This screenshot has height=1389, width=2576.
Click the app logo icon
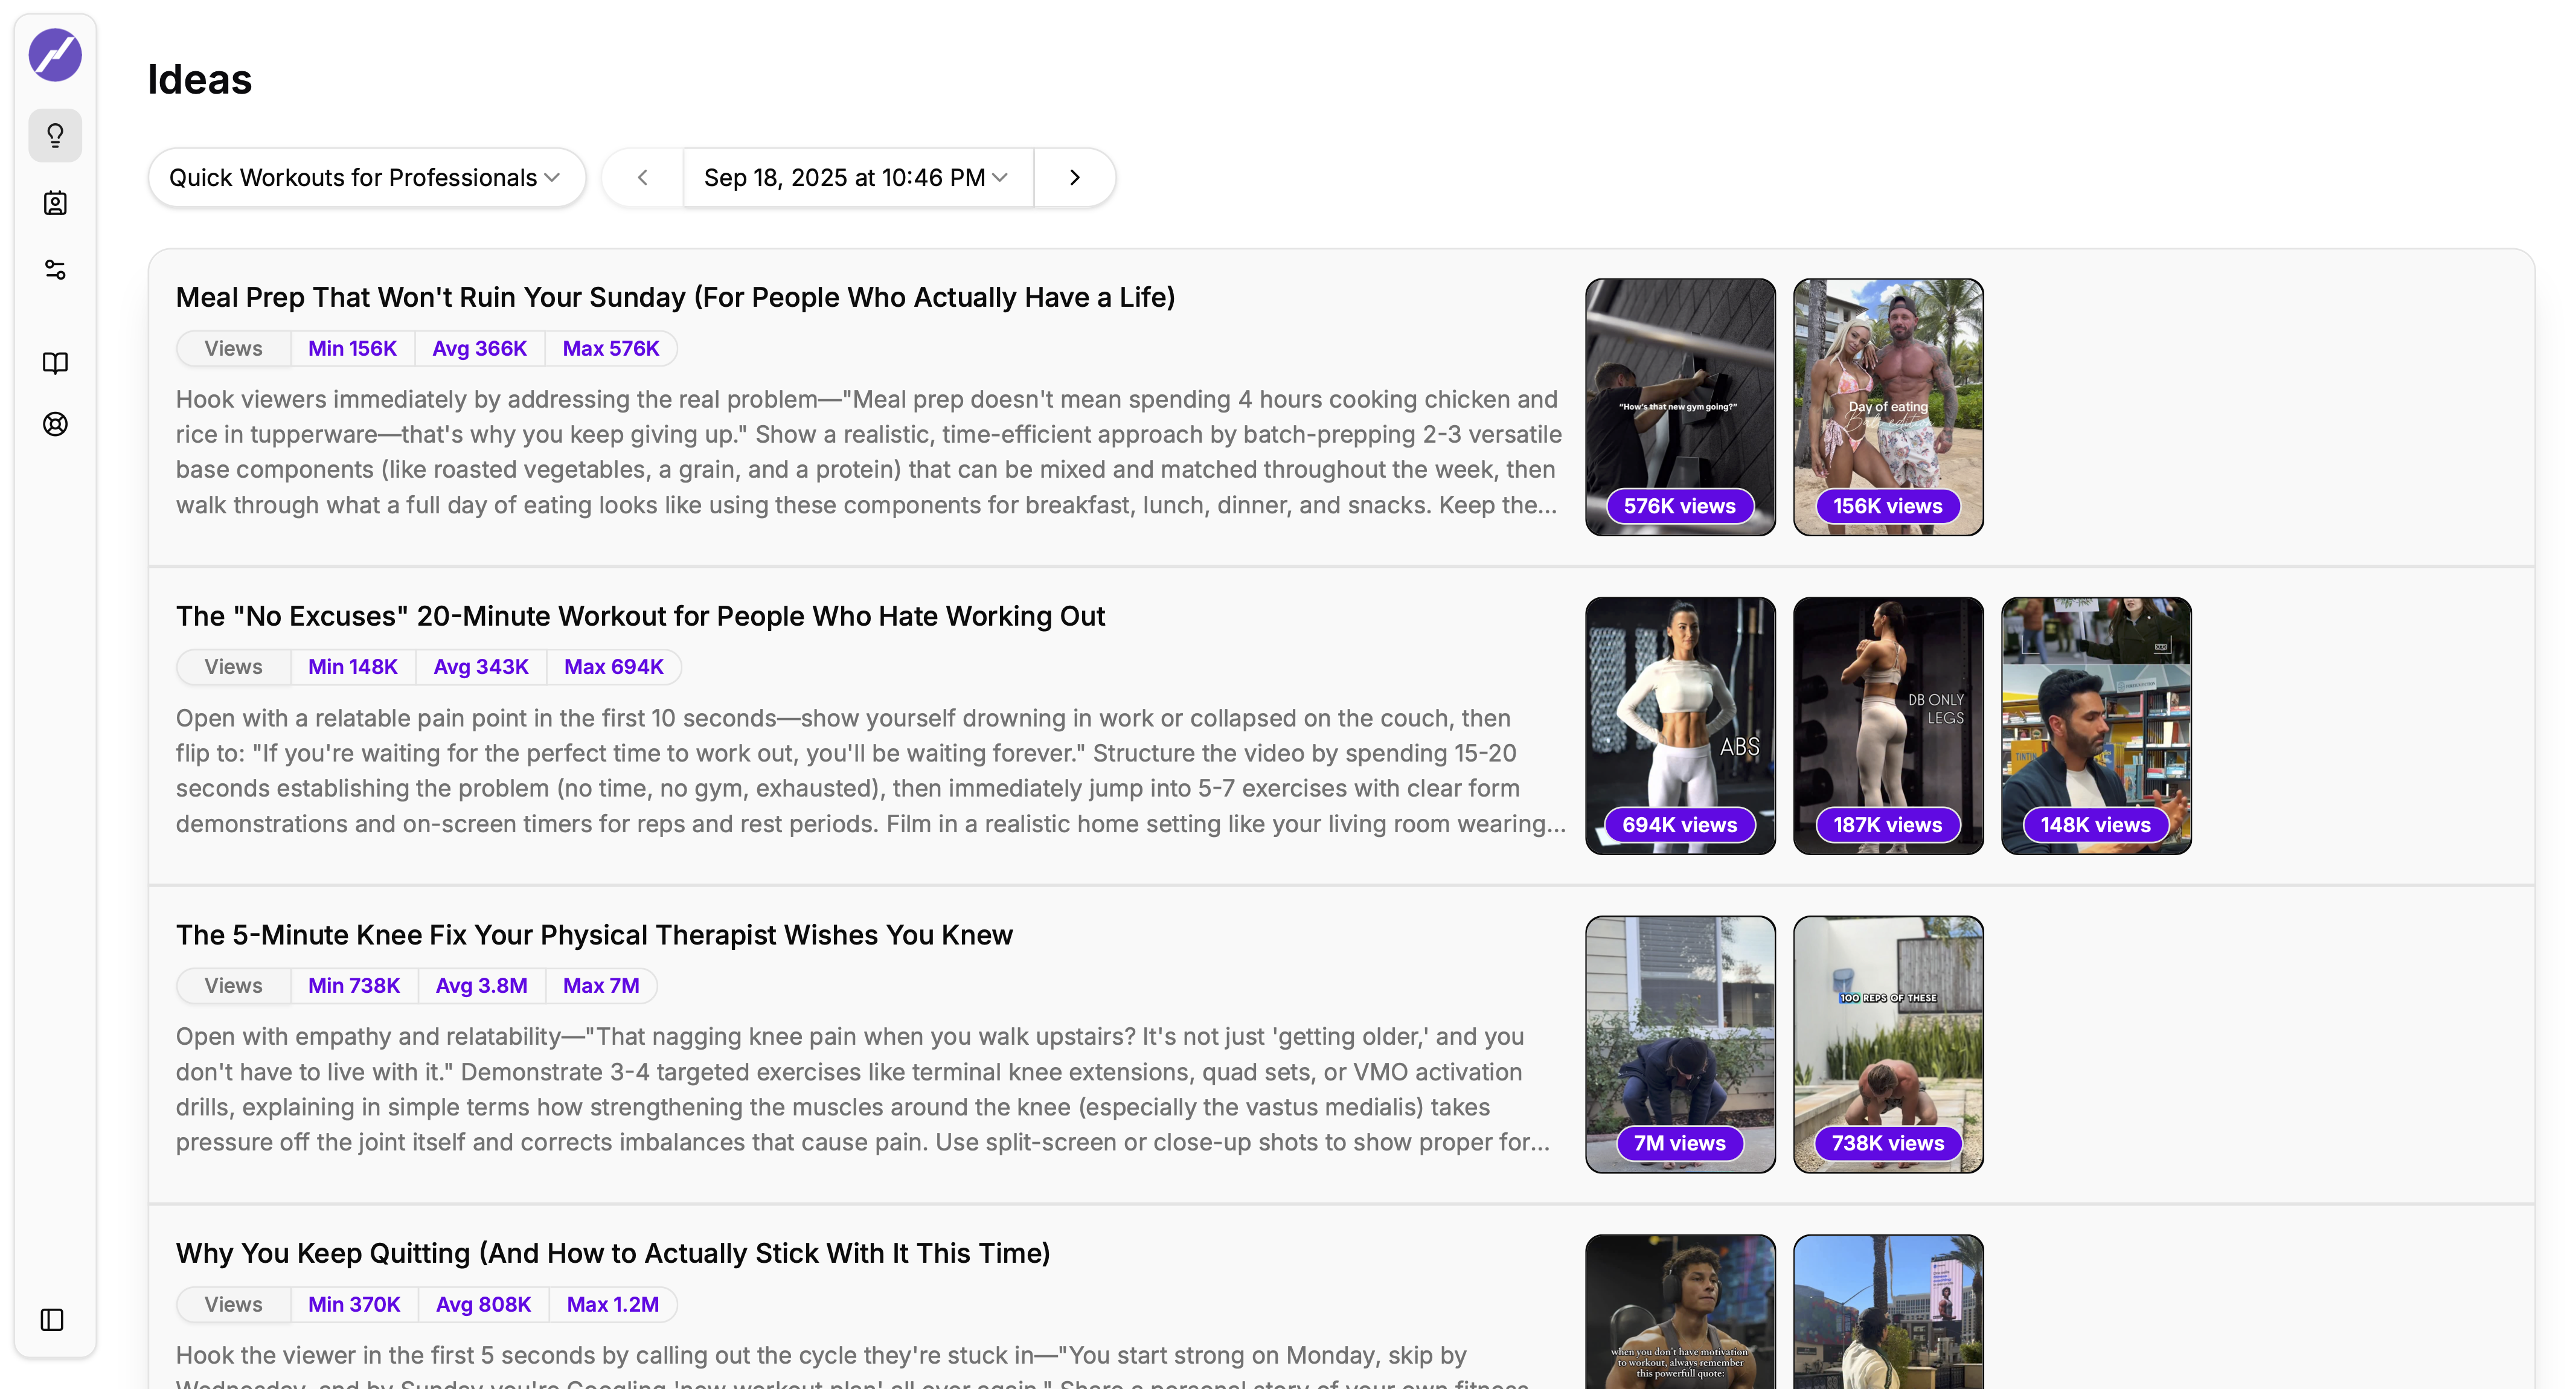pyautogui.click(x=55, y=55)
